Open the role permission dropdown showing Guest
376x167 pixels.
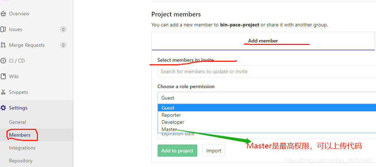point(267,98)
